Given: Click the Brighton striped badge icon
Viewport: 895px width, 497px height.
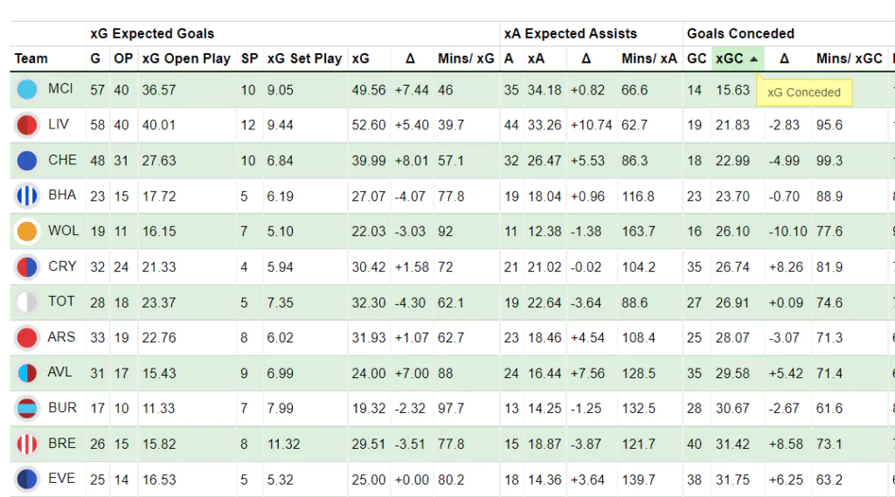Looking at the screenshot, I should (x=27, y=196).
